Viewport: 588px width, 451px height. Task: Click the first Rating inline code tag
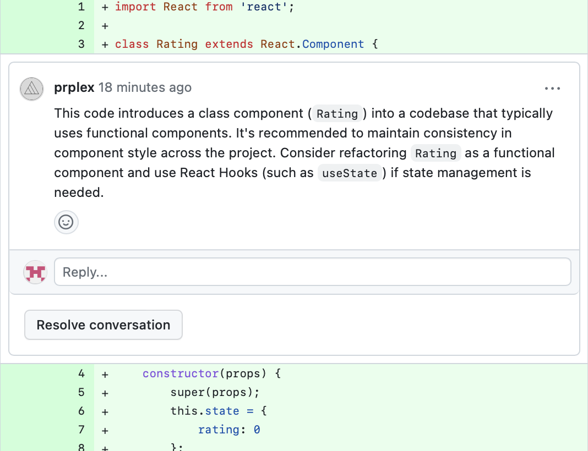coord(337,114)
